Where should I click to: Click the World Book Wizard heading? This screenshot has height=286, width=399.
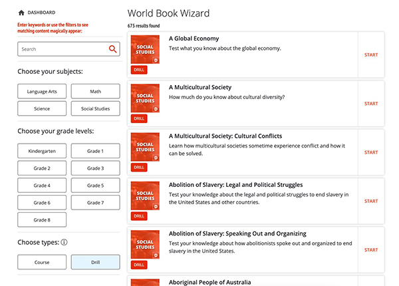tap(168, 13)
